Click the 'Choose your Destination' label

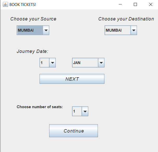[x=126, y=19]
